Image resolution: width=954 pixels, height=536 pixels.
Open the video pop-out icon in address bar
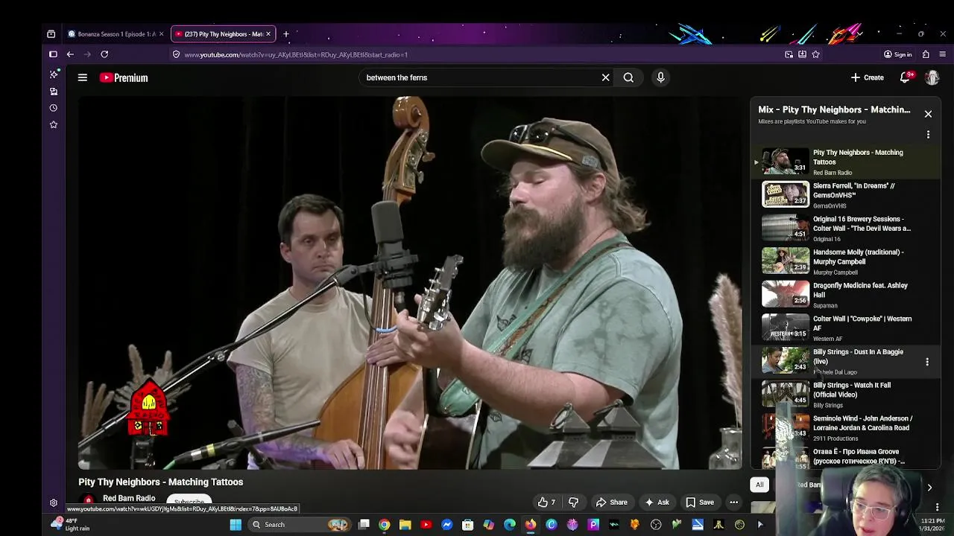coord(789,54)
